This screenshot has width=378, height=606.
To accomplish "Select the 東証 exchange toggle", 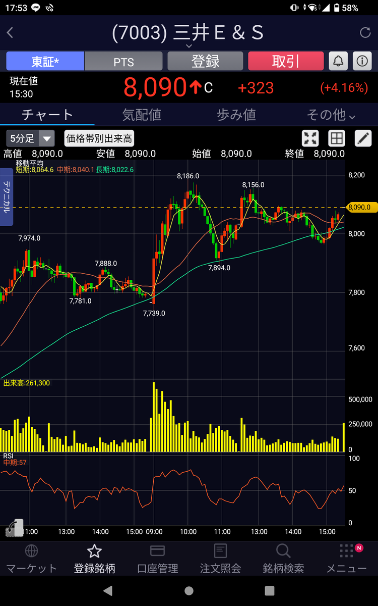I will coord(45,61).
